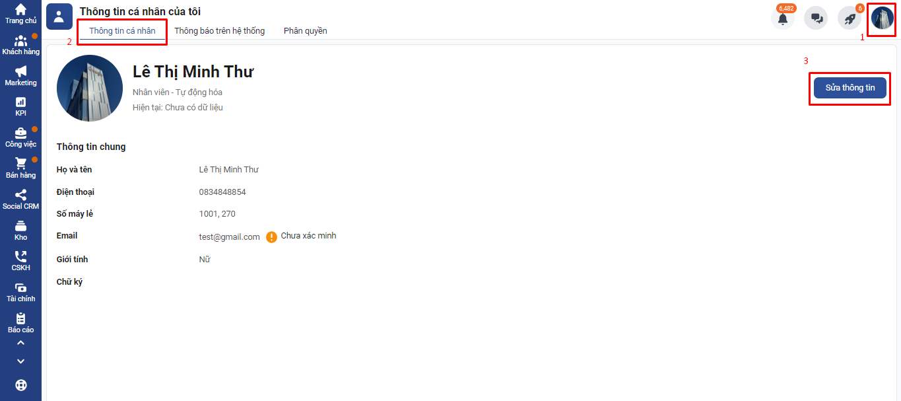Click the Sửa thông tin button

pyautogui.click(x=850, y=88)
